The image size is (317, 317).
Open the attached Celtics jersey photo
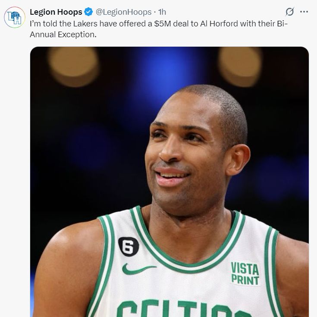point(169,182)
